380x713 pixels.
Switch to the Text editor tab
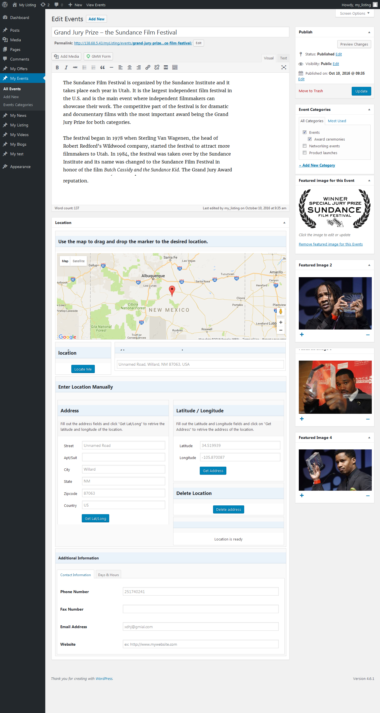click(x=284, y=58)
